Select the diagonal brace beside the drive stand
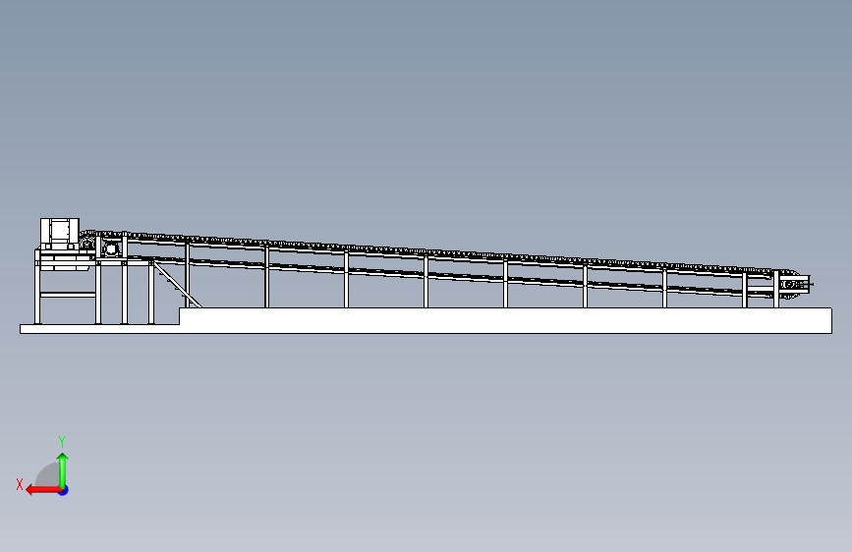852x552 pixels. point(177,284)
